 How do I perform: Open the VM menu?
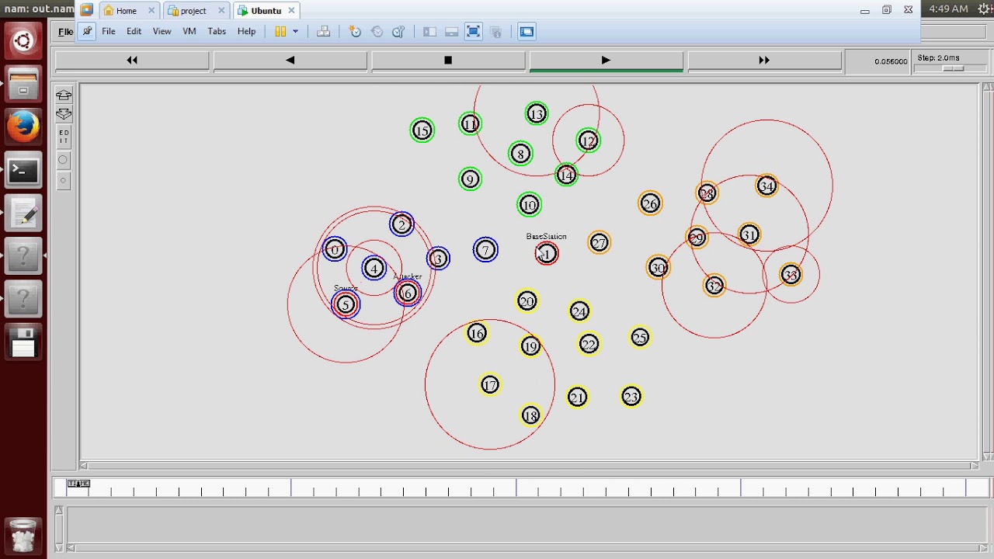(x=189, y=32)
